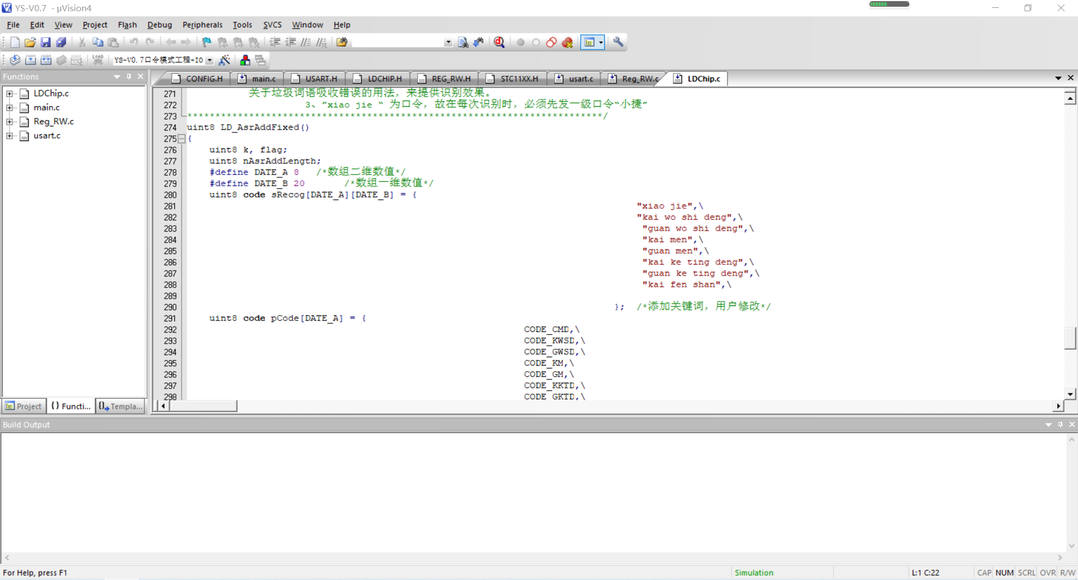
Task: Click the Open file folder icon
Action: pos(30,42)
